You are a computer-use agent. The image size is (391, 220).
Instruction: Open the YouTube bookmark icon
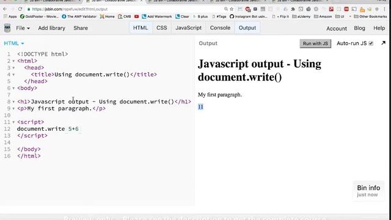[x=136, y=16]
